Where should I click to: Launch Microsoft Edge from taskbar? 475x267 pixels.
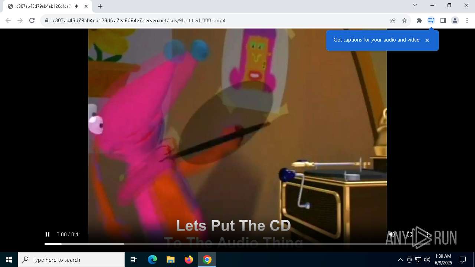[x=153, y=260]
